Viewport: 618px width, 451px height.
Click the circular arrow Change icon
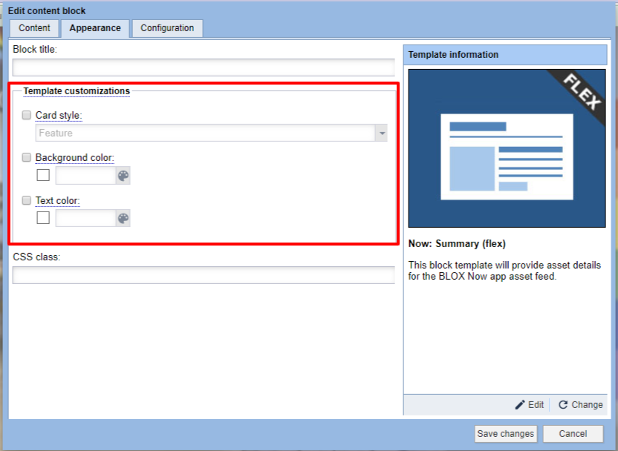563,405
